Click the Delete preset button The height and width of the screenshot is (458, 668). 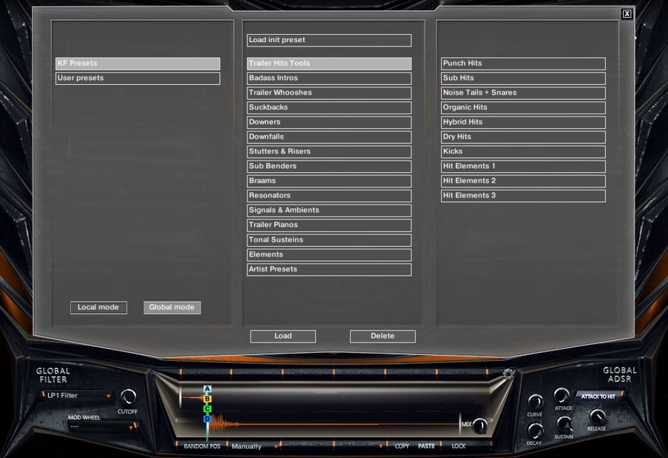[382, 336]
